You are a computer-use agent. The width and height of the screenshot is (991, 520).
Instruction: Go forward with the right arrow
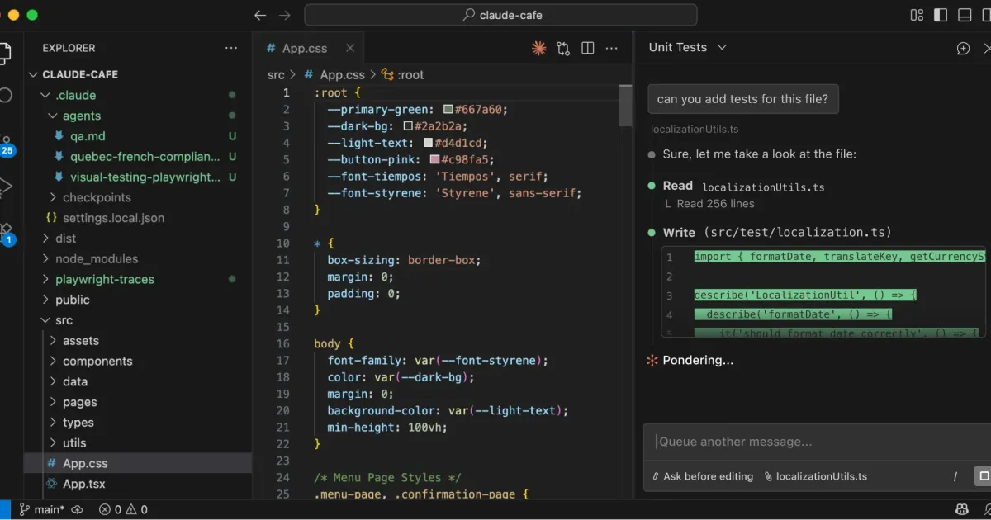[285, 15]
